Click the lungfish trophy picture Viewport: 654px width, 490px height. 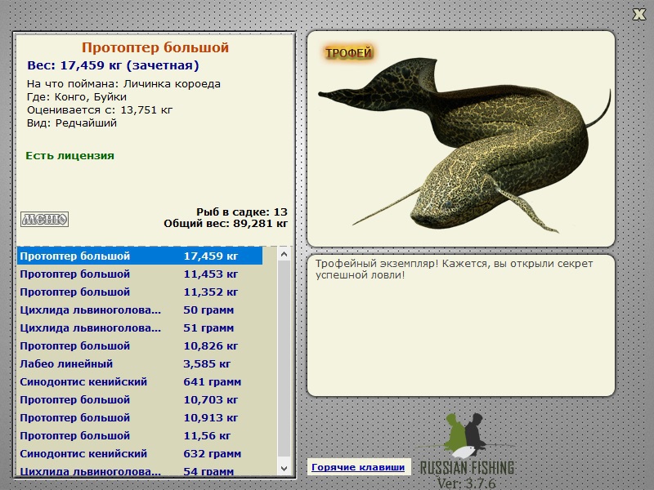[x=464, y=145]
